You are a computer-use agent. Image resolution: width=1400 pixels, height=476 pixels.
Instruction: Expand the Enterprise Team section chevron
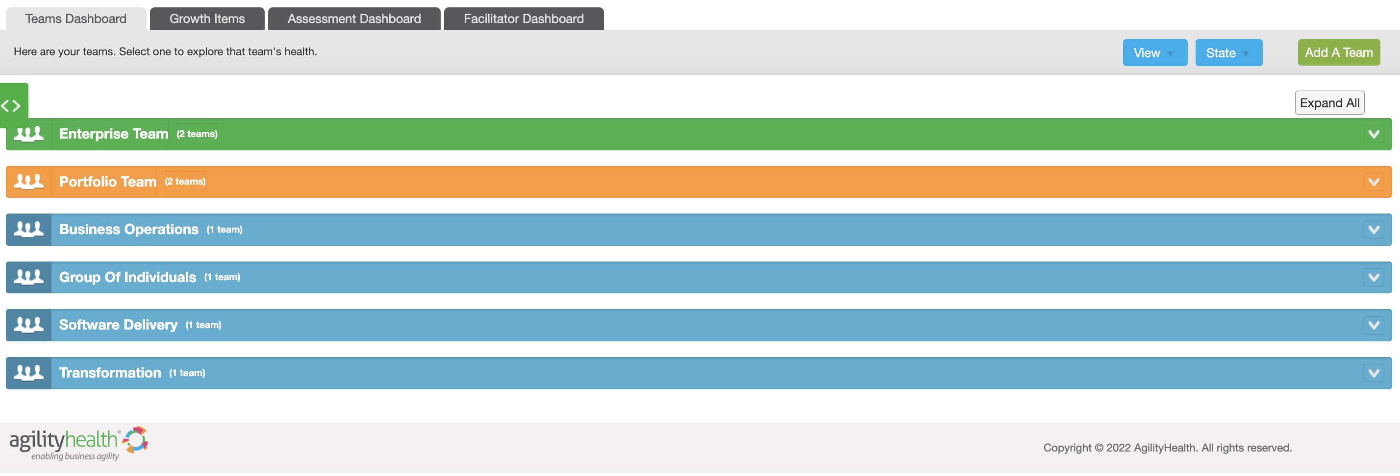pos(1374,134)
